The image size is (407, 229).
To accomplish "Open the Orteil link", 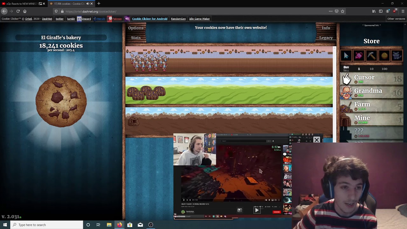I will (29, 19).
